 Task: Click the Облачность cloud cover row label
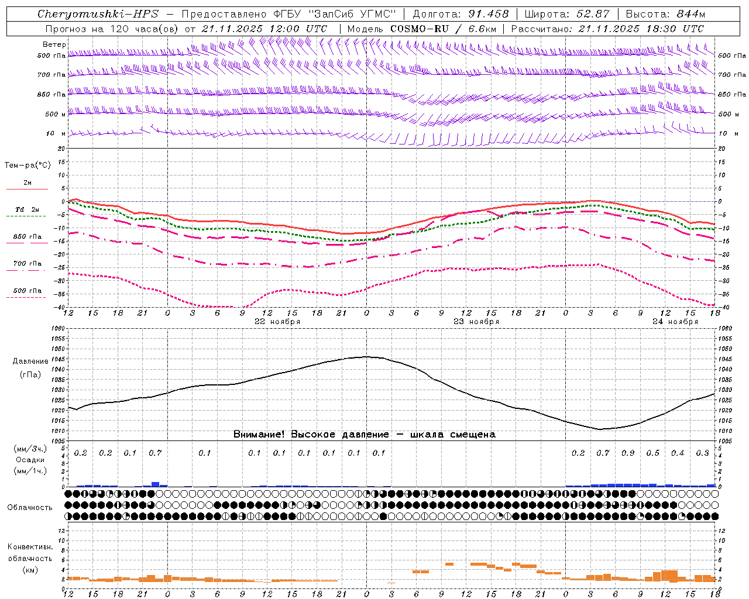click(x=30, y=508)
